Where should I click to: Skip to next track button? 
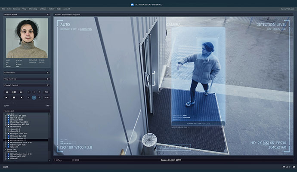[22, 98]
